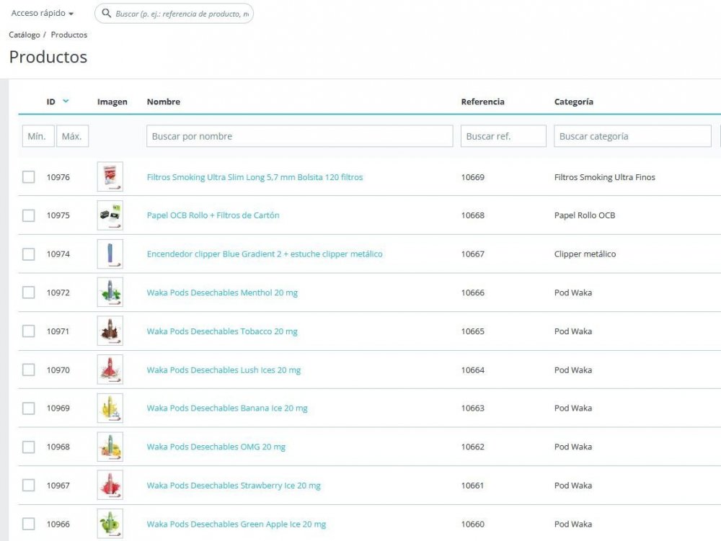Click the Máx. ID filter field
This screenshot has width=721, height=541.
72,136
